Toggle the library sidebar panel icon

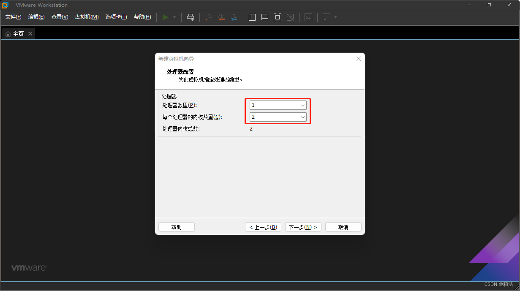click(x=252, y=17)
